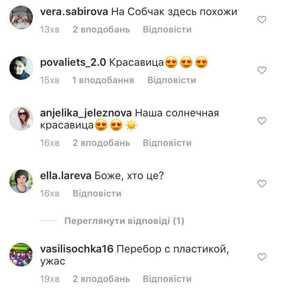View the 2 likes on vera.sabirova's comment

click(101, 29)
